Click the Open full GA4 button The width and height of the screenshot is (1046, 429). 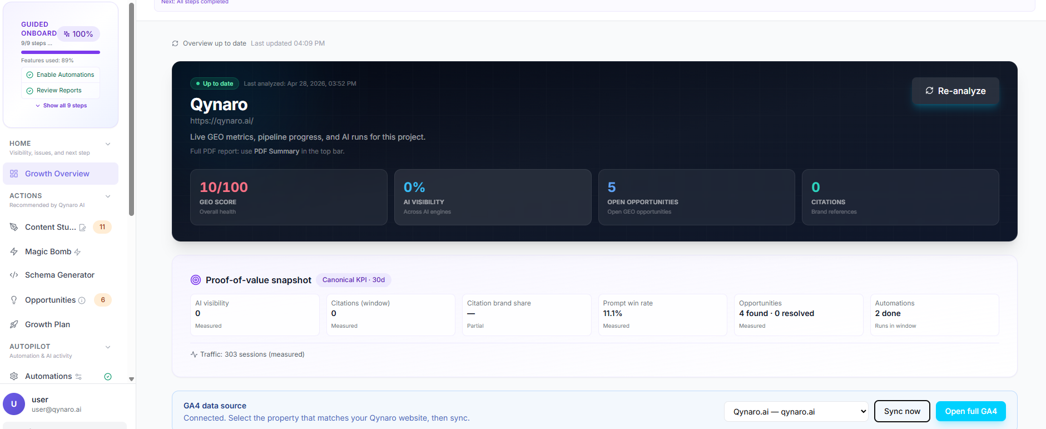pyautogui.click(x=971, y=411)
